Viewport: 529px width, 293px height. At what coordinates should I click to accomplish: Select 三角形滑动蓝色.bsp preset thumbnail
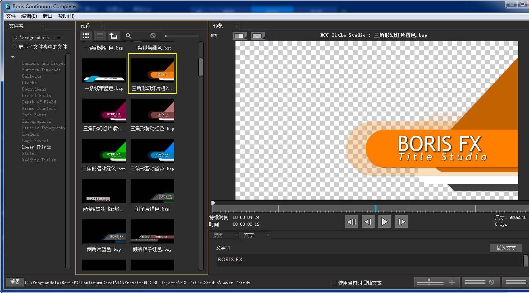point(152,151)
